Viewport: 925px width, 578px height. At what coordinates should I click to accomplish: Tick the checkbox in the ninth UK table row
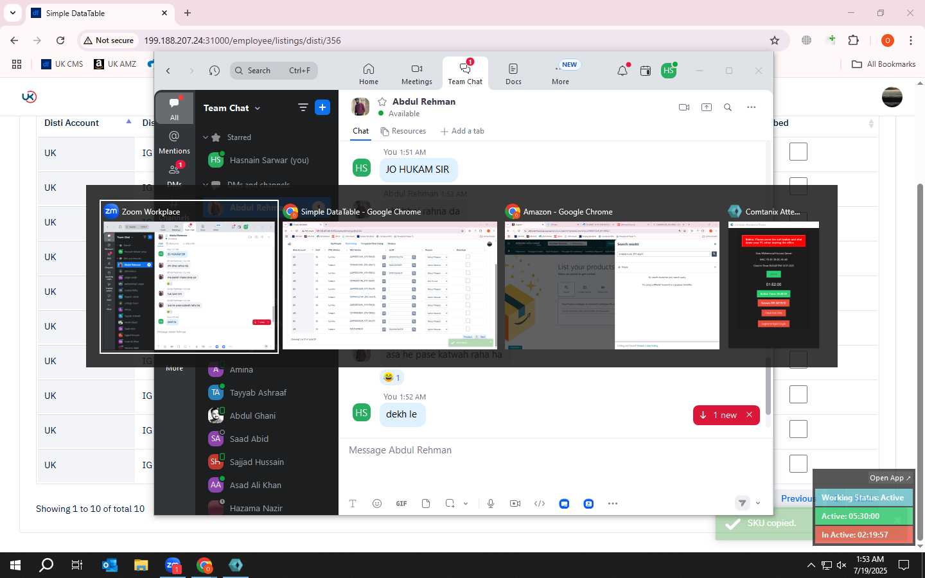click(798, 429)
